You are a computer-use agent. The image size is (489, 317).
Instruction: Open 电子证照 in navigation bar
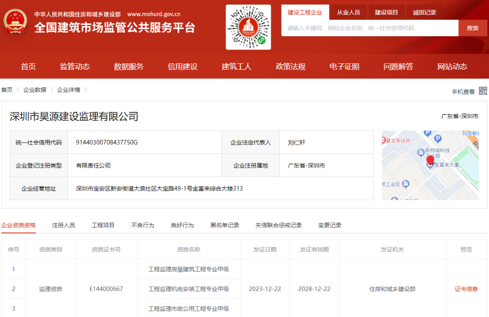click(x=344, y=66)
